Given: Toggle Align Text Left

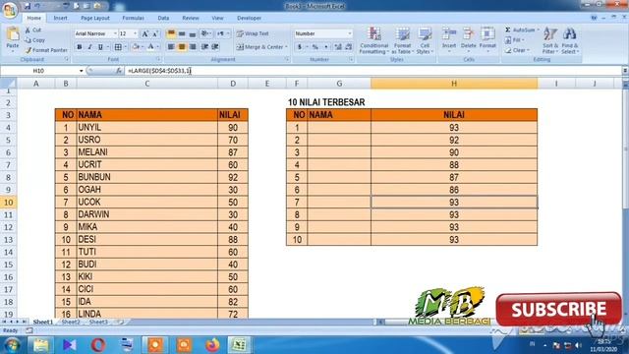Looking at the screenshot, I should click(171, 47).
